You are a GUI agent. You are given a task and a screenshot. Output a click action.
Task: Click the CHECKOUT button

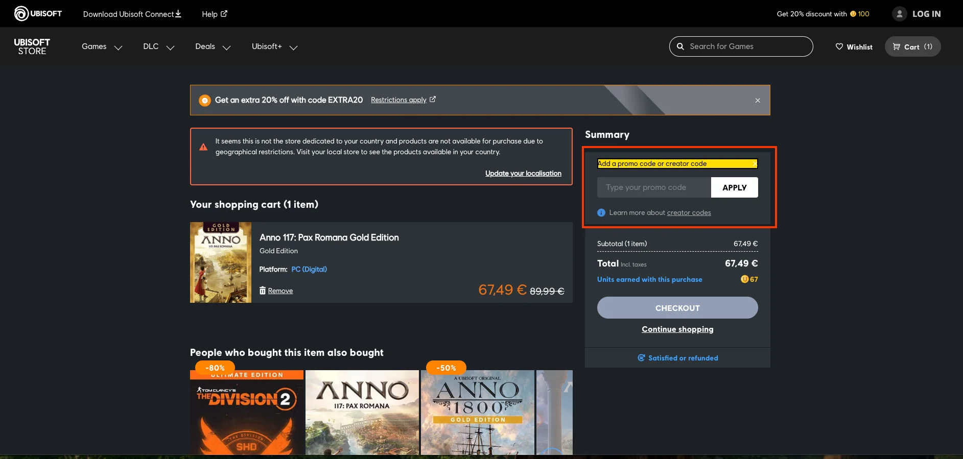coord(677,308)
